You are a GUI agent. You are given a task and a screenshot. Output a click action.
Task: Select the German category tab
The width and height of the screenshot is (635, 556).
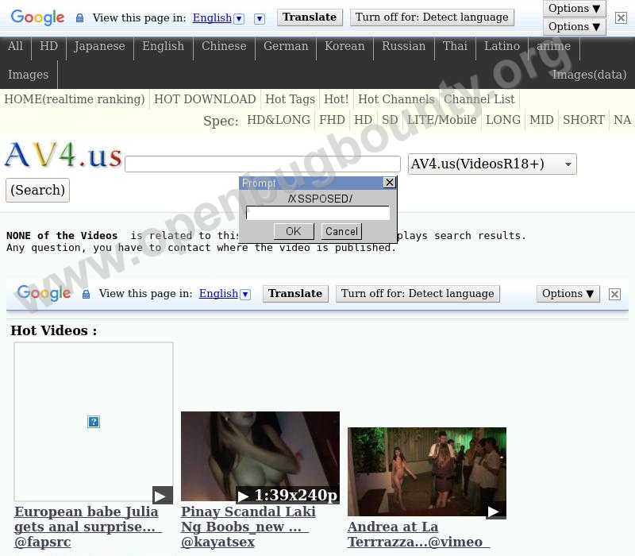(x=286, y=46)
